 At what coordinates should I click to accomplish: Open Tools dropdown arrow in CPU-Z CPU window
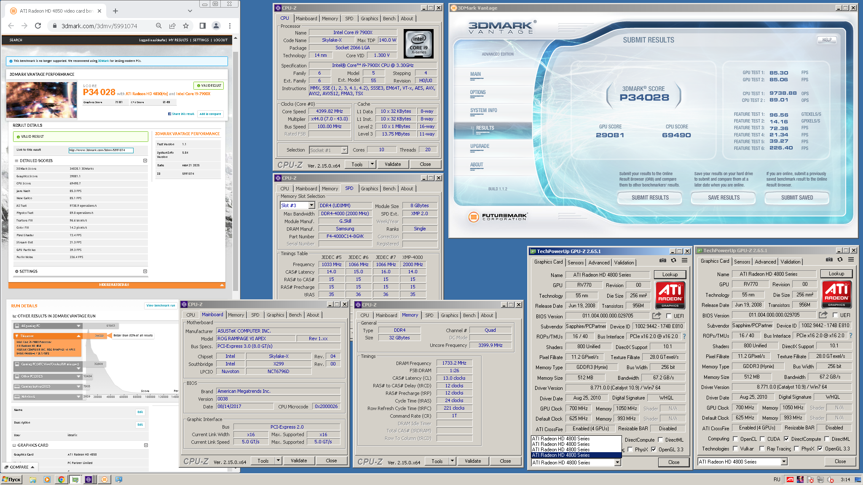(x=372, y=164)
